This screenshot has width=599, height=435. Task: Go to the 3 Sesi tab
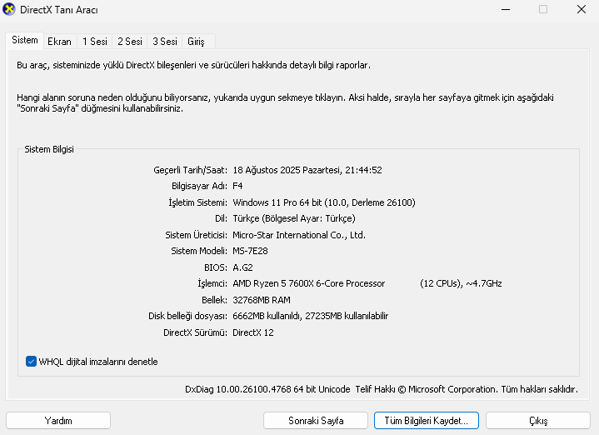[x=165, y=42]
